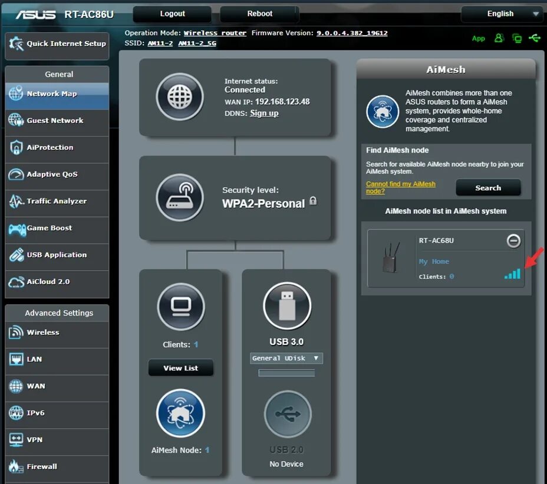Click the Reboot button
Image resolution: width=547 pixels, height=484 pixels.
coord(259,14)
